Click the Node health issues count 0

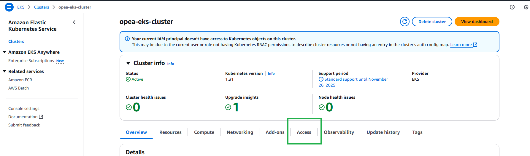(329, 107)
